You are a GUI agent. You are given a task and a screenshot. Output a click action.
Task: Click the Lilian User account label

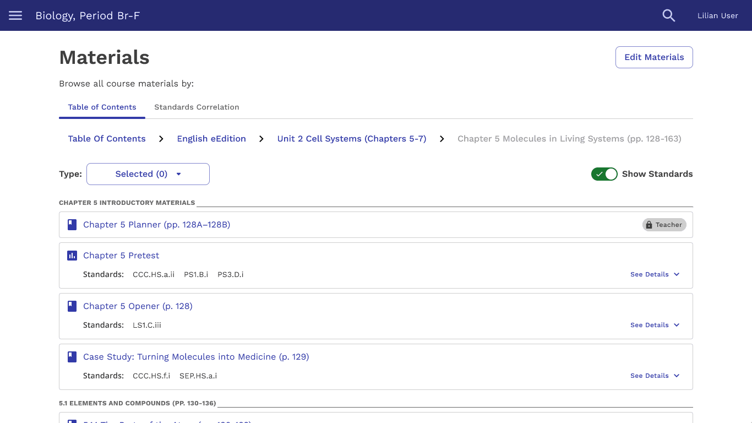pos(717,15)
